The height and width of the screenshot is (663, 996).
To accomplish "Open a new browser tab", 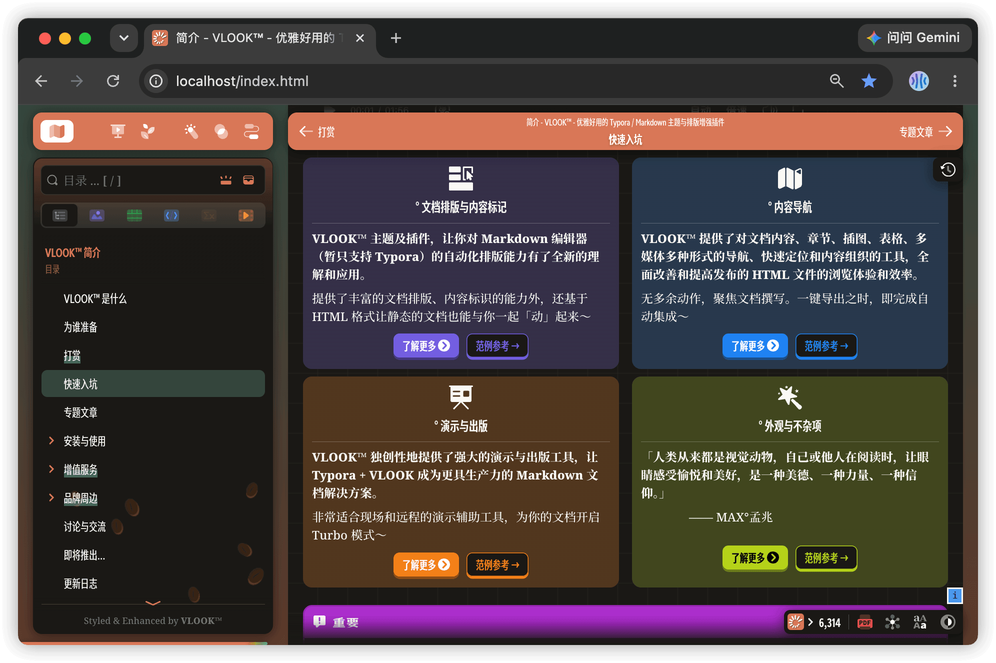I will pyautogui.click(x=396, y=38).
